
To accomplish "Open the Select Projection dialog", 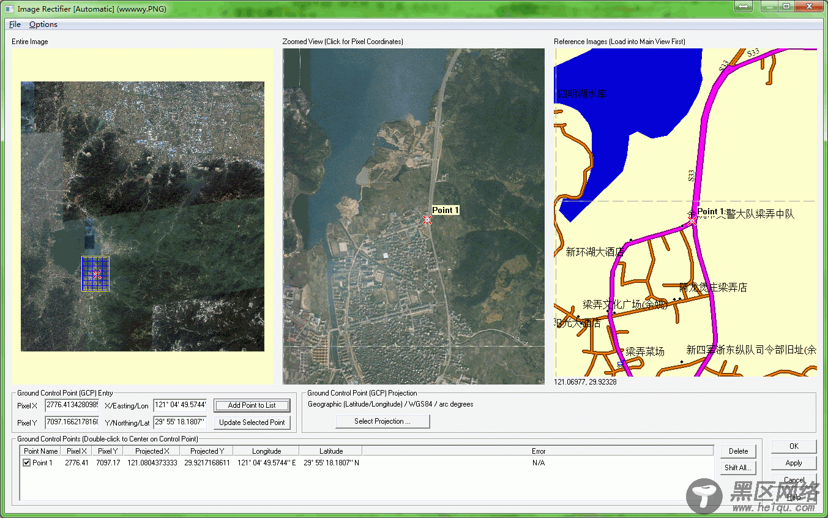I will (x=382, y=421).
